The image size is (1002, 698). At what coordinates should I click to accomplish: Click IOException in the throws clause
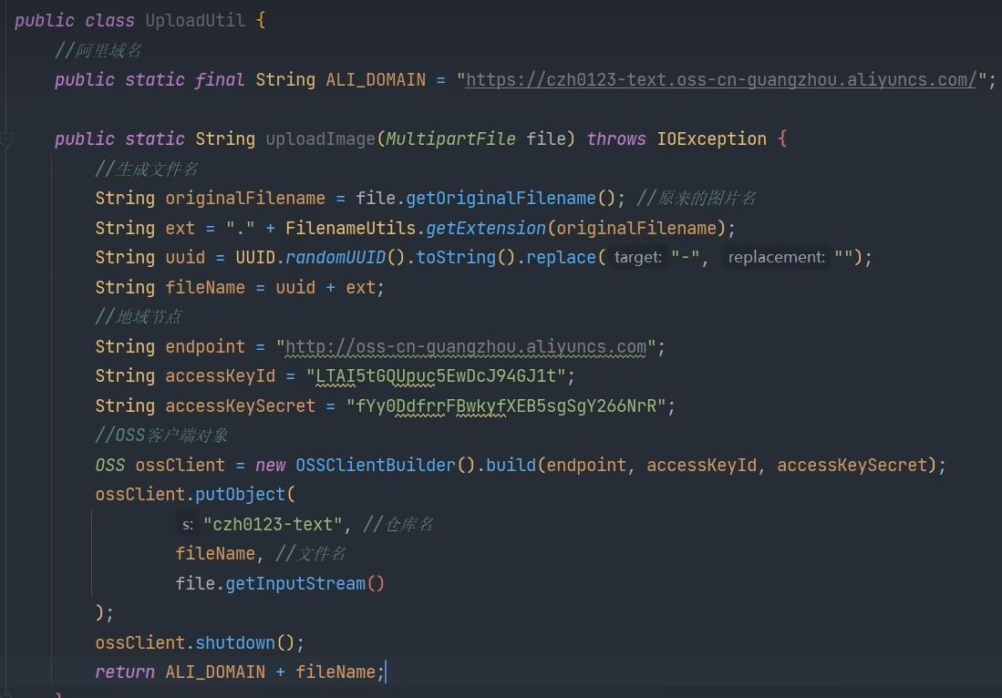tap(711, 139)
